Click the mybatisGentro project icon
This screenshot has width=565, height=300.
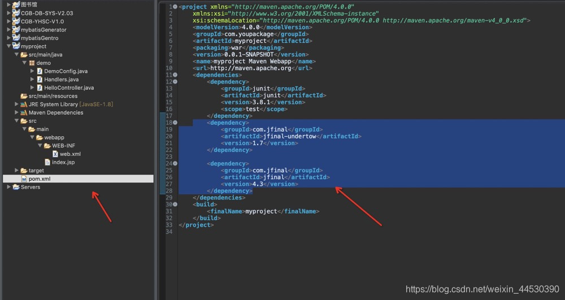[16, 37]
